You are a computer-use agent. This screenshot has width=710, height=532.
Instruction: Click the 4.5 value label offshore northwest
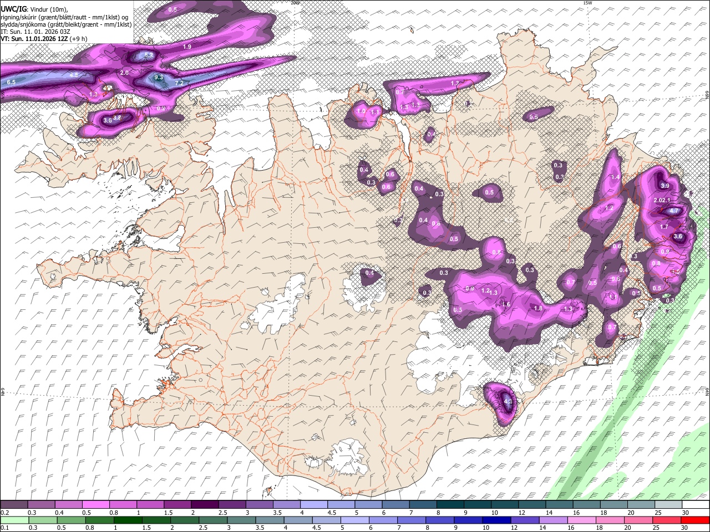tap(74, 75)
